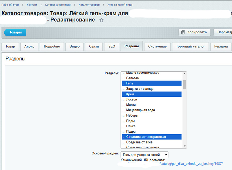The image size is (232, 170).
Task: Switch to the Анонс tab
Action: pyautogui.click(x=29, y=46)
